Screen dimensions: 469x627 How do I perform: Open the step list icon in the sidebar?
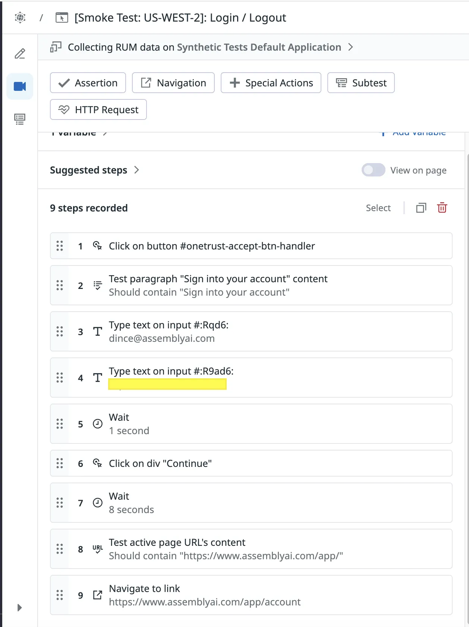pyautogui.click(x=20, y=119)
